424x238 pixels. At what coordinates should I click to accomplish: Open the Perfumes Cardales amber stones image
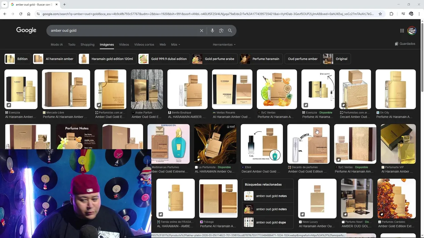(x=397, y=198)
